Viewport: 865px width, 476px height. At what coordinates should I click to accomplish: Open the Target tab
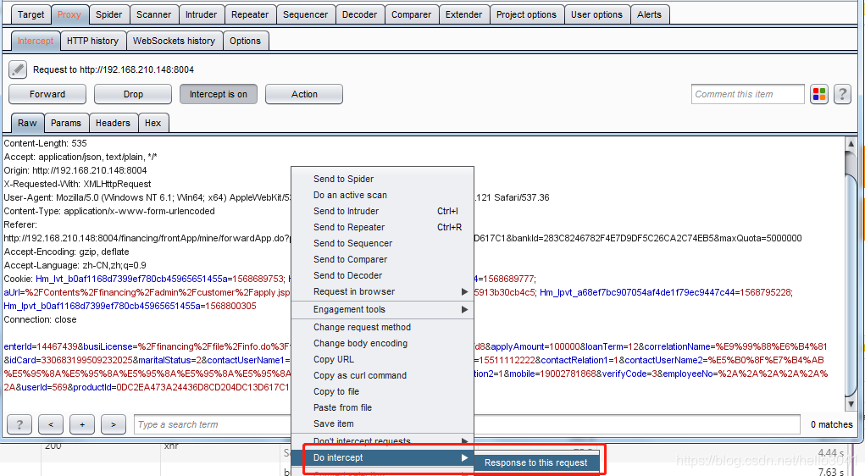point(30,15)
